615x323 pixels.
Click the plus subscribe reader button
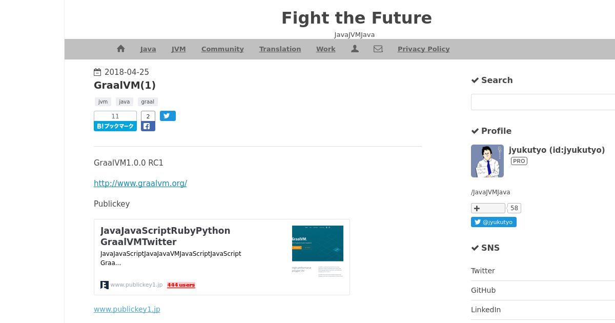pyautogui.click(x=488, y=208)
